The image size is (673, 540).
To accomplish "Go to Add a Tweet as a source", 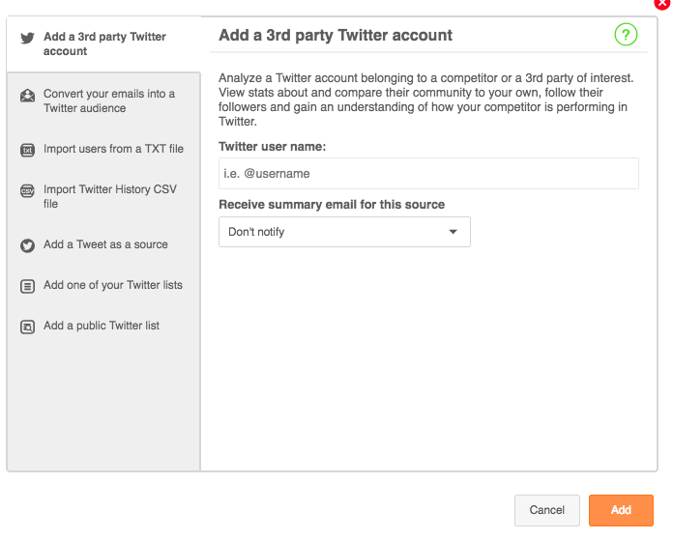I will pos(103,244).
